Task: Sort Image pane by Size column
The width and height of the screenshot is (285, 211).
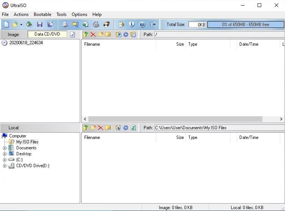Action: click(171, 44)
